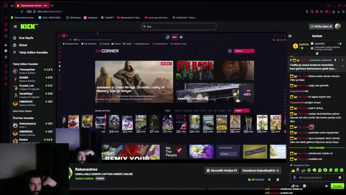Open pinned message three-dot options
This screenshot has height=195, width=346.
pyautogui.click(x=342, y=60)
